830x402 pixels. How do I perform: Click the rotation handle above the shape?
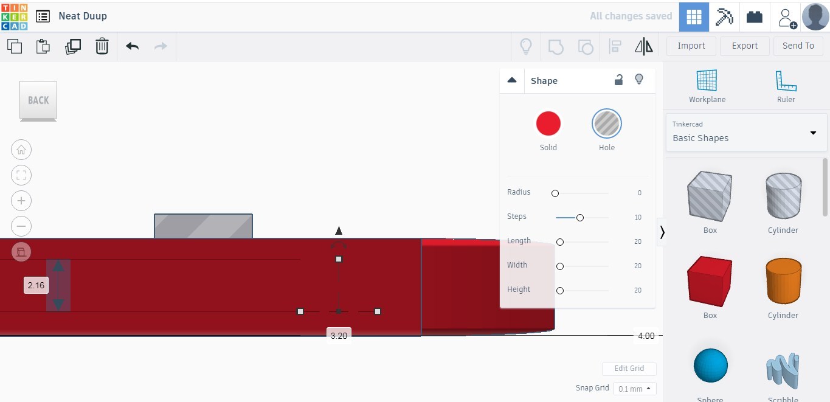tap(339, 245)
